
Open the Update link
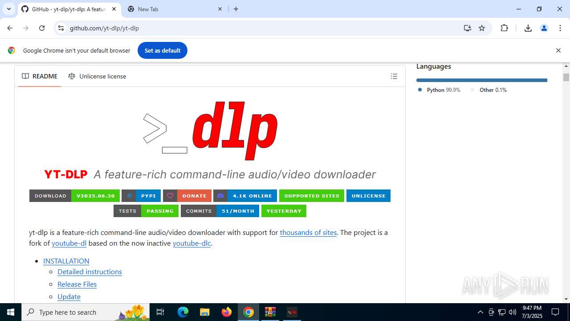69,296
